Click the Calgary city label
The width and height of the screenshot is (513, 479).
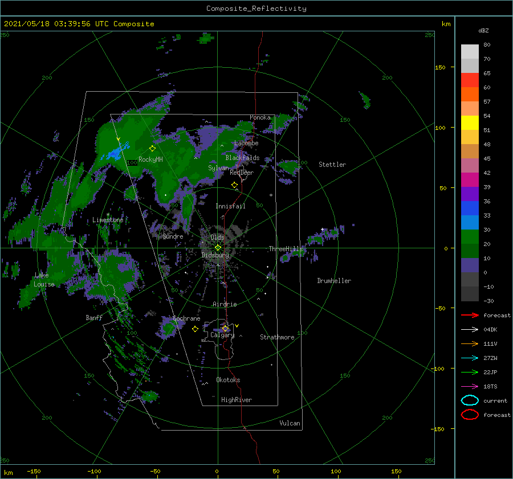click(x=222, y=335)
